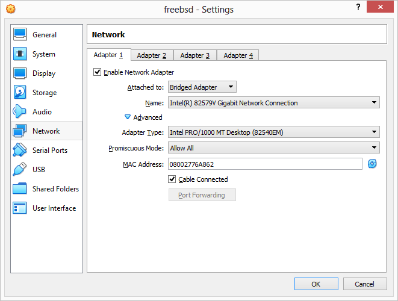Select the User Interface category label

pyautogui.click(x=54, y=208)
